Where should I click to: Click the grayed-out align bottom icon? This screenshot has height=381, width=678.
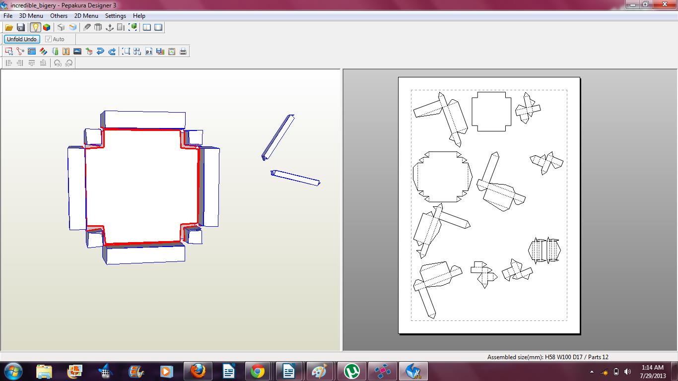[43, 63]
